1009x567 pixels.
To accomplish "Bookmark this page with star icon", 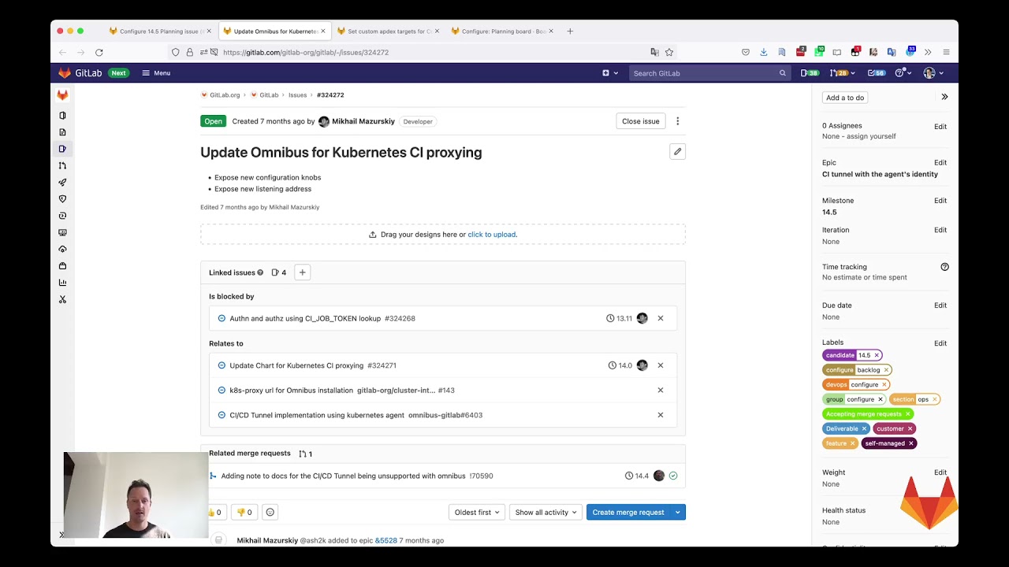I will 669,52.
